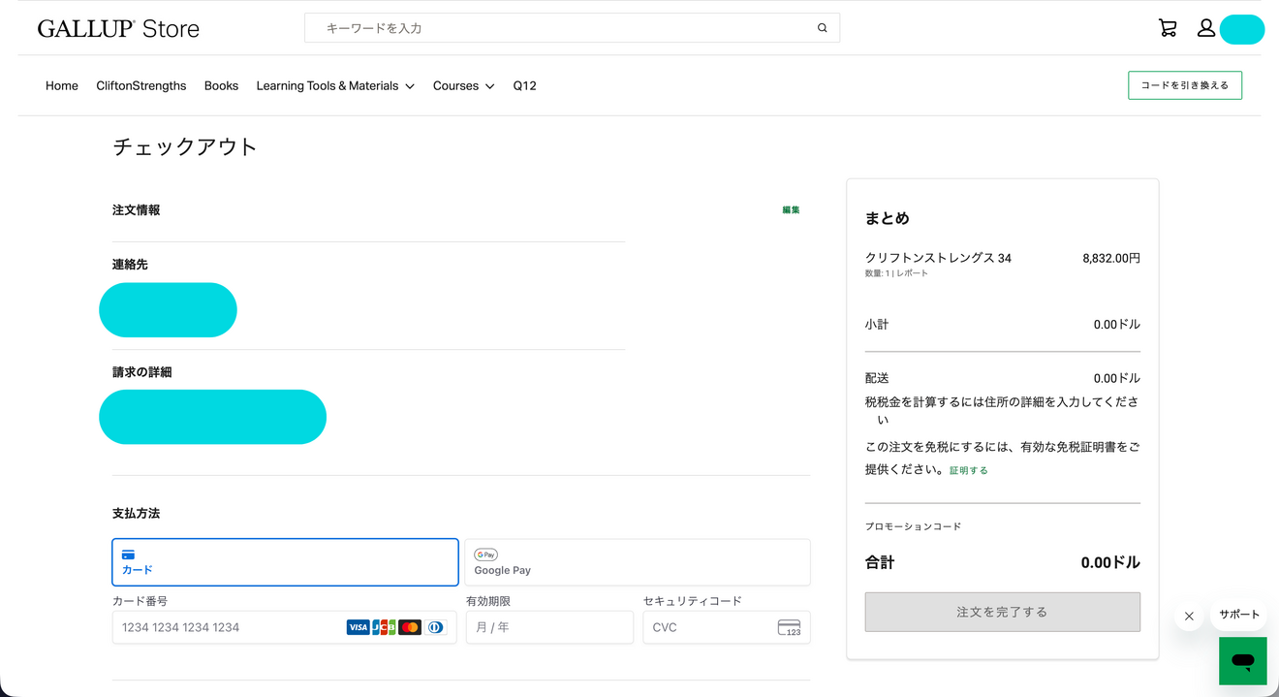Open the Books menu item
Screen dimensions: 1279x697
[x=221, y=85]
